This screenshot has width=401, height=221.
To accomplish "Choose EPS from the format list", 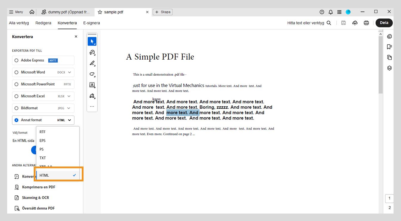I will 58,141.
